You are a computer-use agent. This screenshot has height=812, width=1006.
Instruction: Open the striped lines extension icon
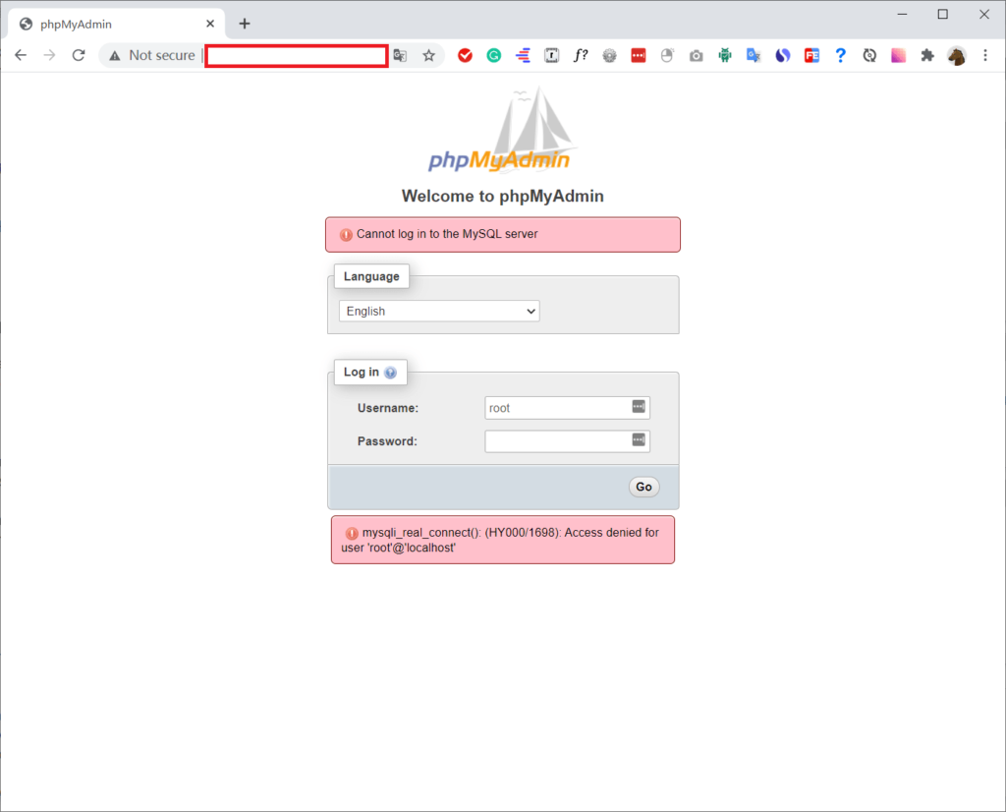coord(523,56)
